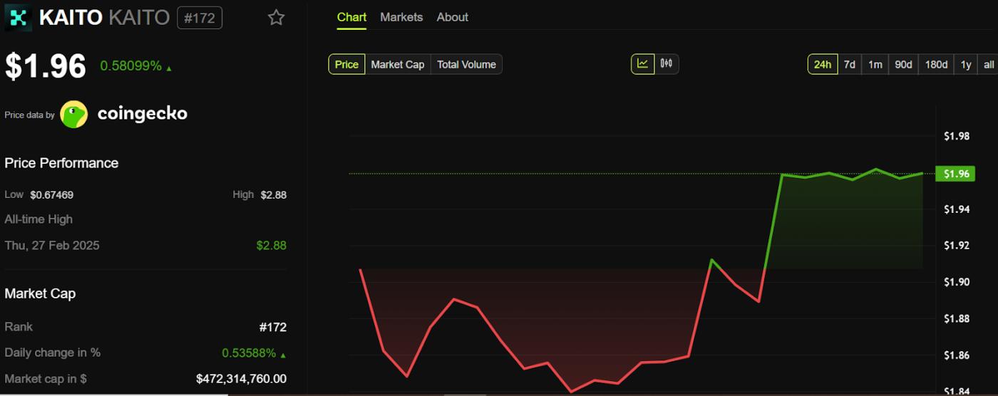Set chart range to 180d

click(936, 64)
